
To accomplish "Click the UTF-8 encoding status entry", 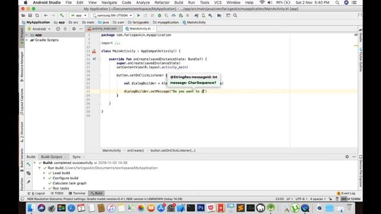I will tap(301, 199).
